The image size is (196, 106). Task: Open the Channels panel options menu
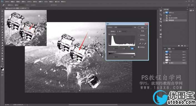click(x=187, y=49)
